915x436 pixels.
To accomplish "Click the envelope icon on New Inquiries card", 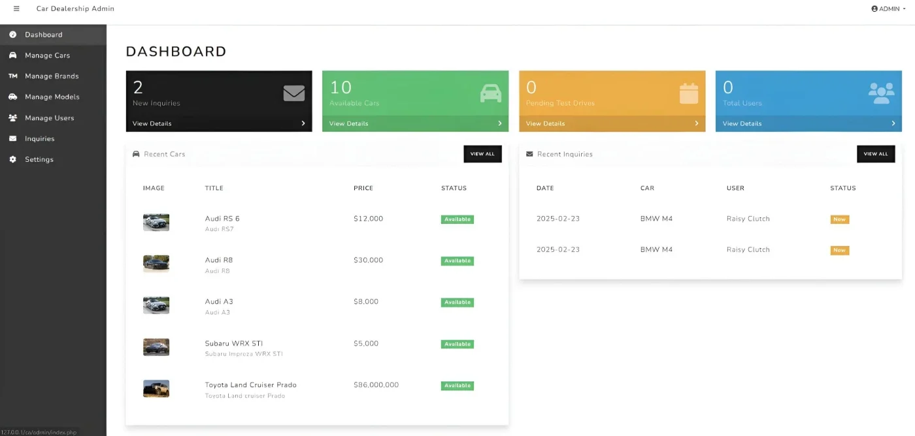I will (294, 93).
